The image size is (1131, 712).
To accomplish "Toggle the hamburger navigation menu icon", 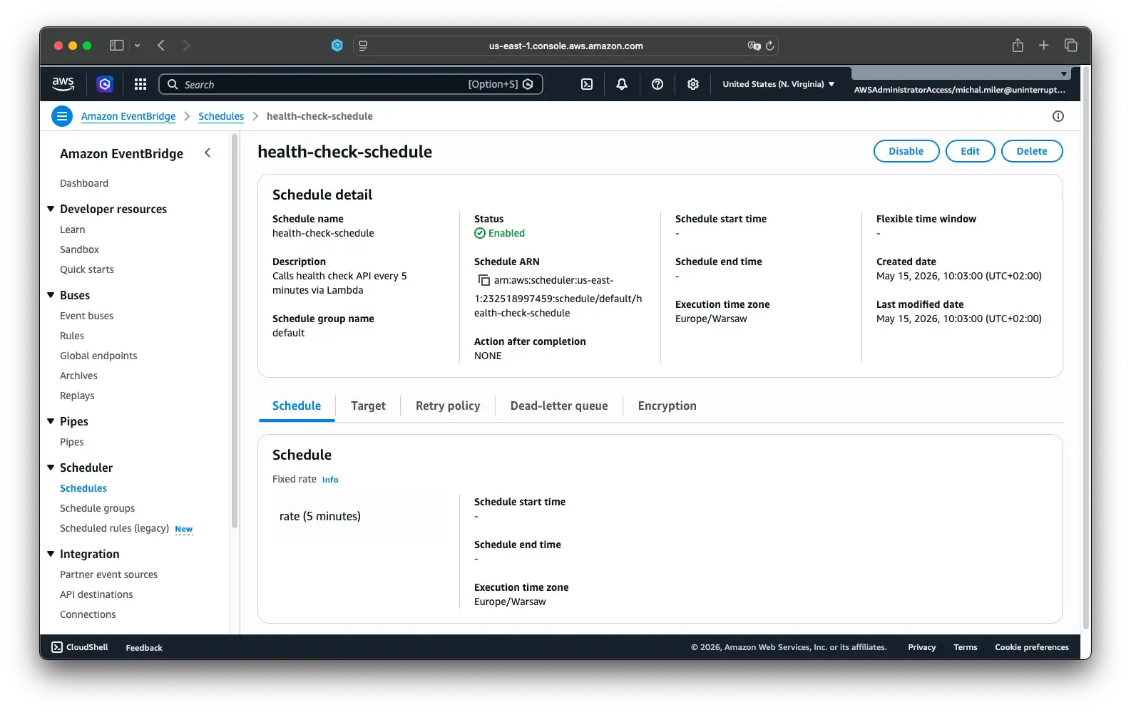I will click(x=62, y=116).
